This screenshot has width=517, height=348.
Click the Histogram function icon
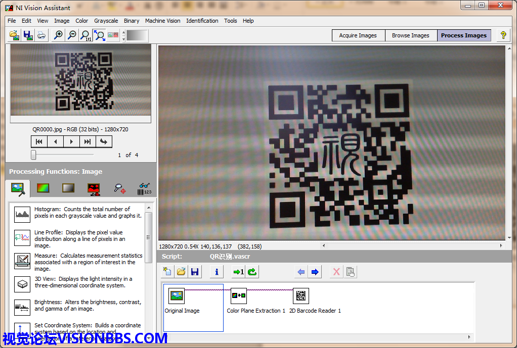click(x=22, y=214)
